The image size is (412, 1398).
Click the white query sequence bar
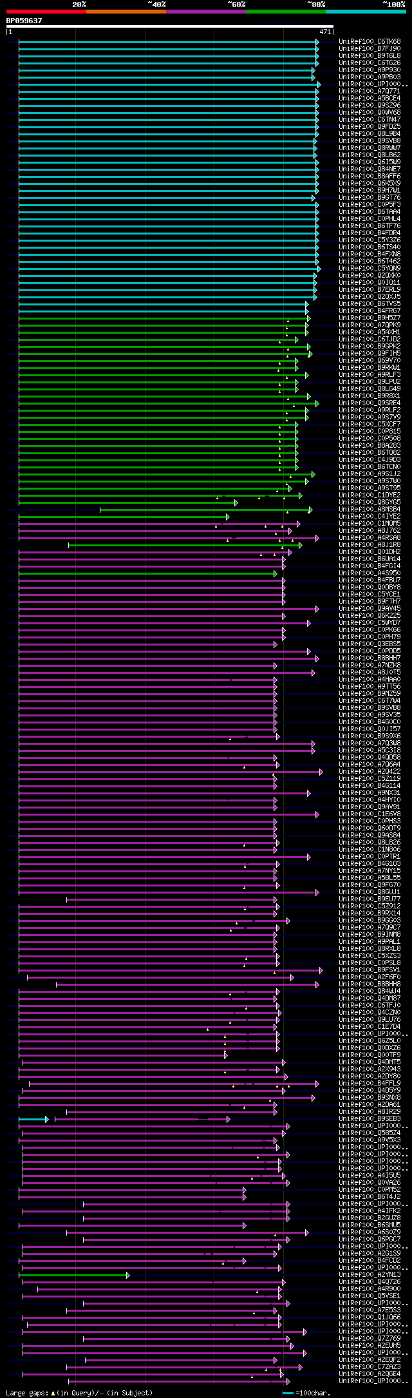pos(169,26)
